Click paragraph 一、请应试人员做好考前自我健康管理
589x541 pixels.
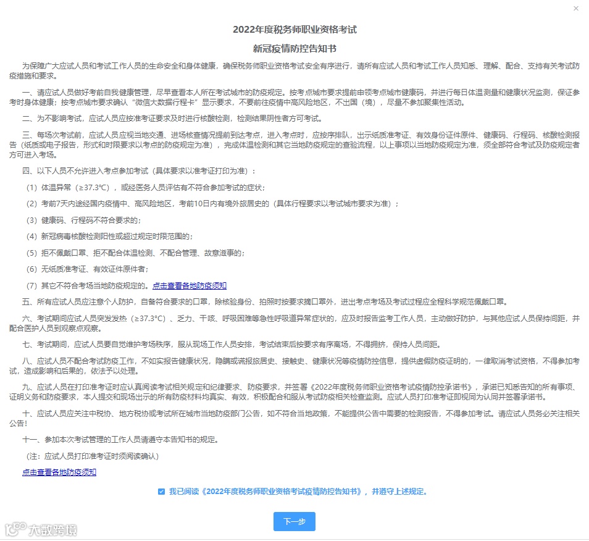click(294, 98)
